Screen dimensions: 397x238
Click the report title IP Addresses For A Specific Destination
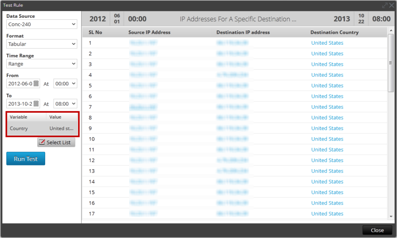pyautogui.click(x=238, y=19)
